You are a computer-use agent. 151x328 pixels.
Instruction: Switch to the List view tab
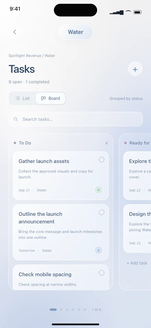tap(23, 98)
